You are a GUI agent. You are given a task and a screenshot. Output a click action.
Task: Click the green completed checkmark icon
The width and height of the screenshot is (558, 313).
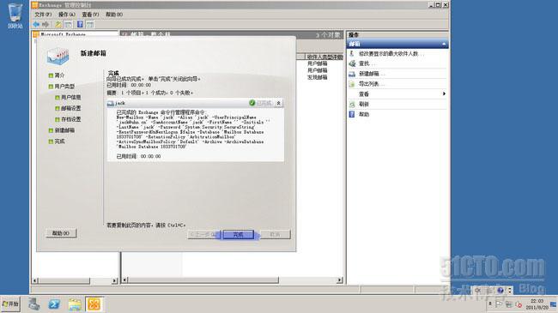point(252,103)
